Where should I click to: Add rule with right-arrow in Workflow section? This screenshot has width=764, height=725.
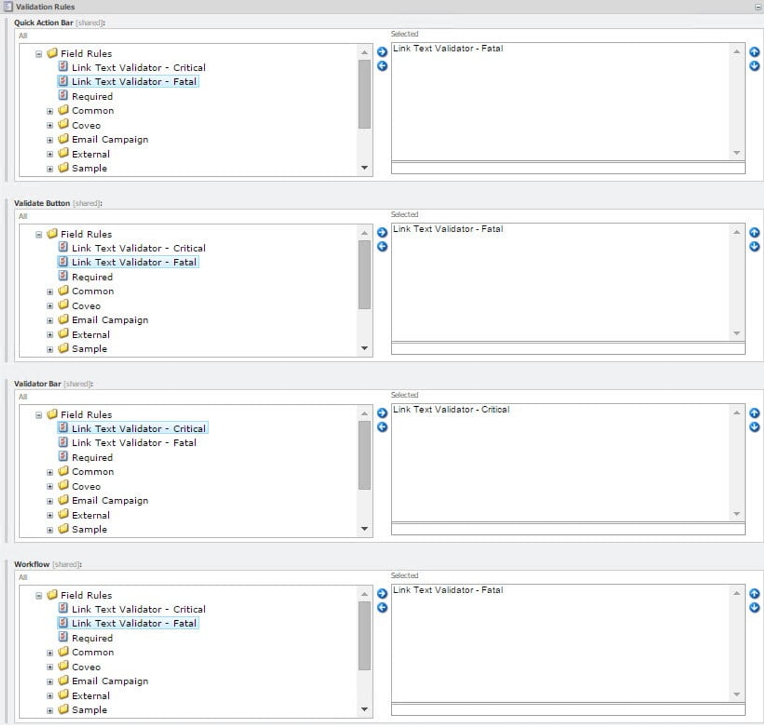click(x=382, y=594)
